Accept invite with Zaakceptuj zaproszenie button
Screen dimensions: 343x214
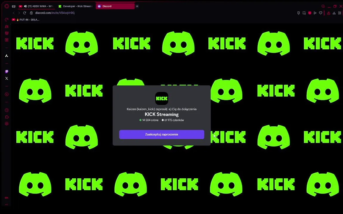pyautogui.click(x=162, y=135)
